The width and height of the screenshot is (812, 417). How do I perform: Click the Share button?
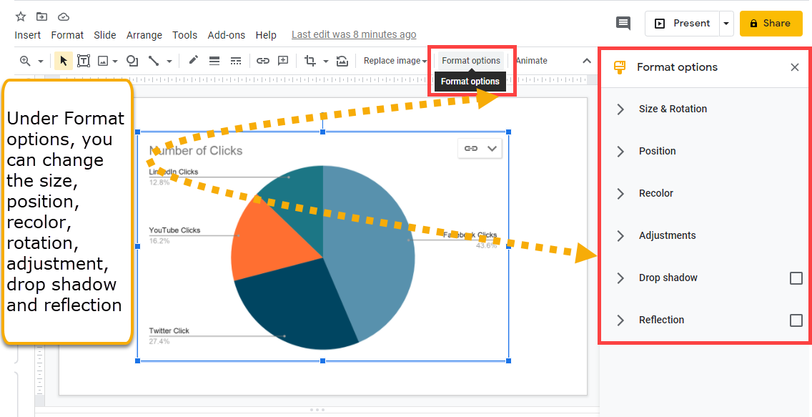(771, 23)
